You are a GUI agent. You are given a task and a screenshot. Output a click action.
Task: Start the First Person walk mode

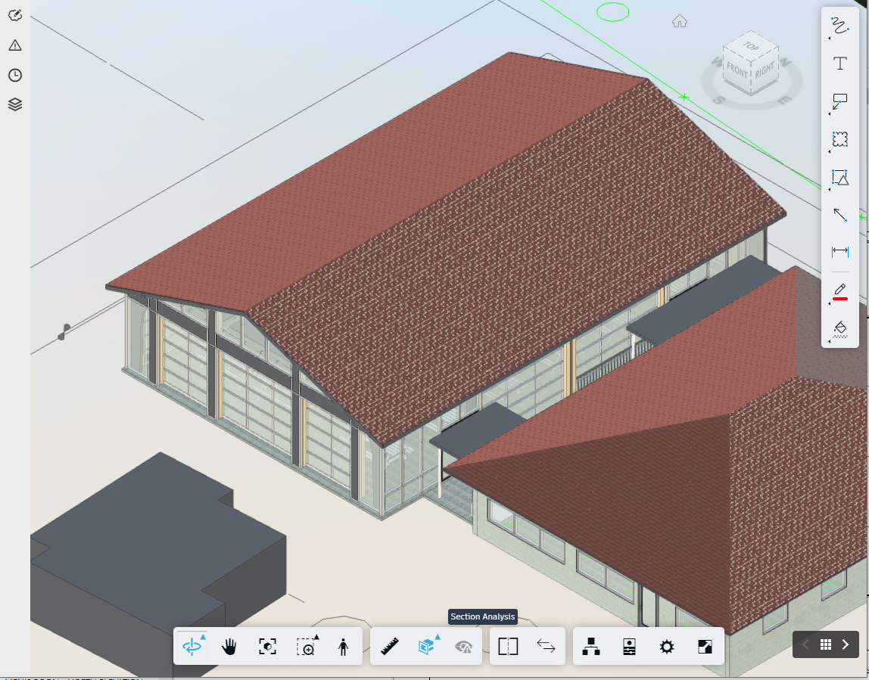342,647
